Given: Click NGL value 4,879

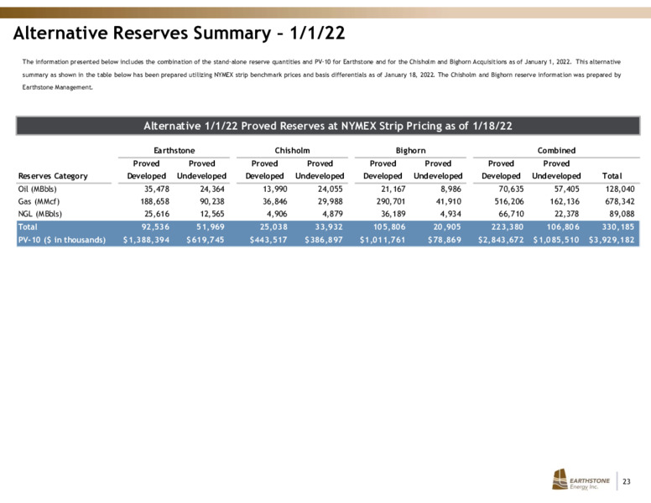Looking at the screenshot, I should (332, 214).
